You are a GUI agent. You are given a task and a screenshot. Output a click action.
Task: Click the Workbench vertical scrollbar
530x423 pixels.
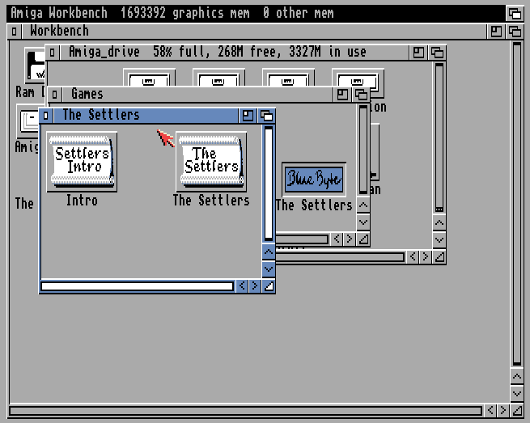pyautogui.click(x=517, y=204)
